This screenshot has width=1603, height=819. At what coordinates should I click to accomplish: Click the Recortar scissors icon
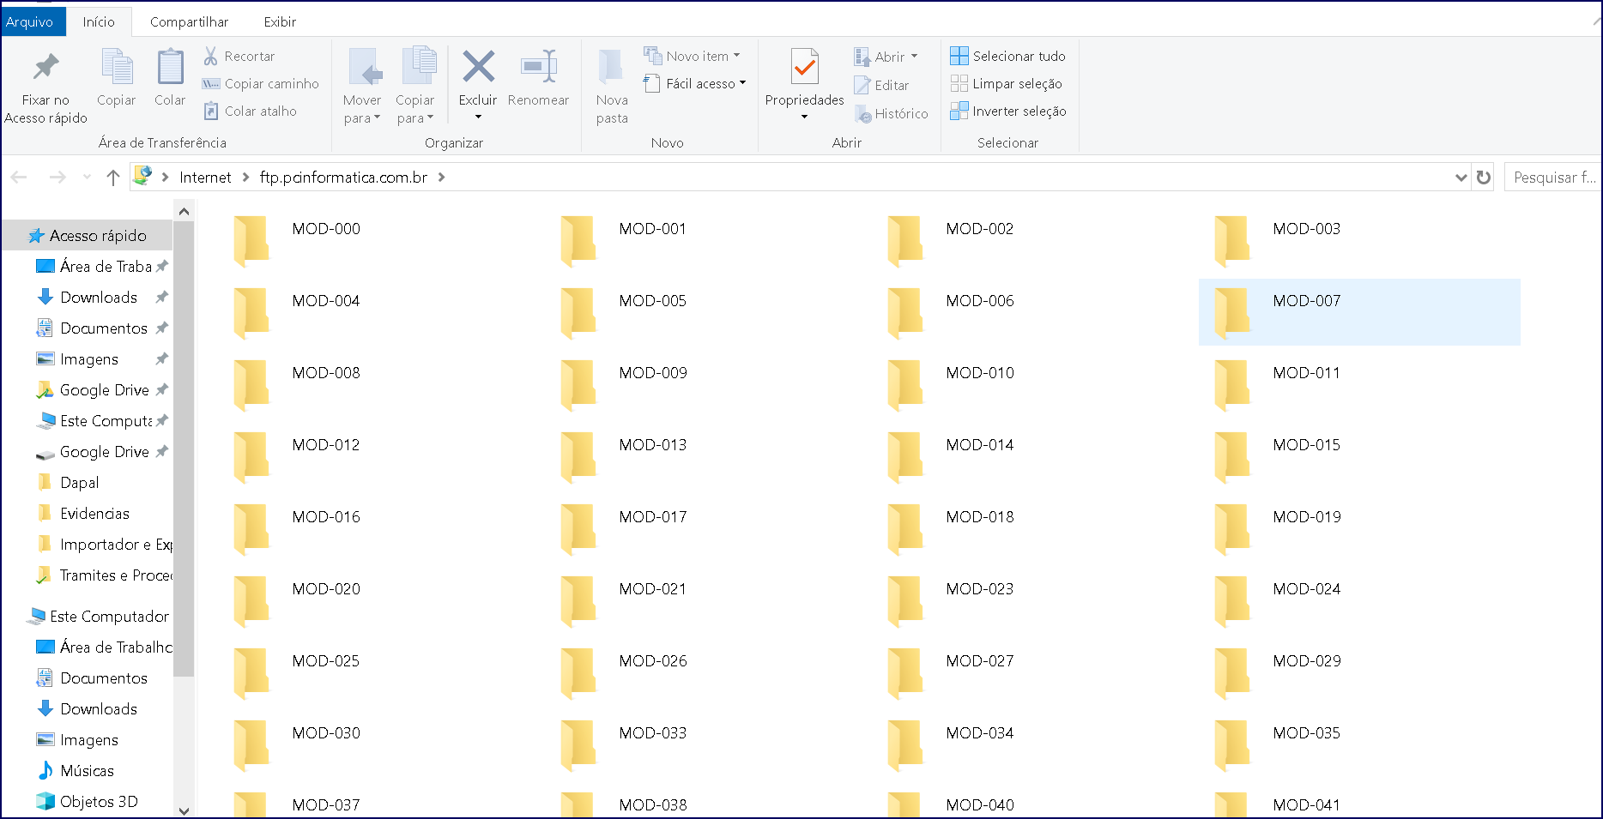pyautogui.click(x=210, y=57)
